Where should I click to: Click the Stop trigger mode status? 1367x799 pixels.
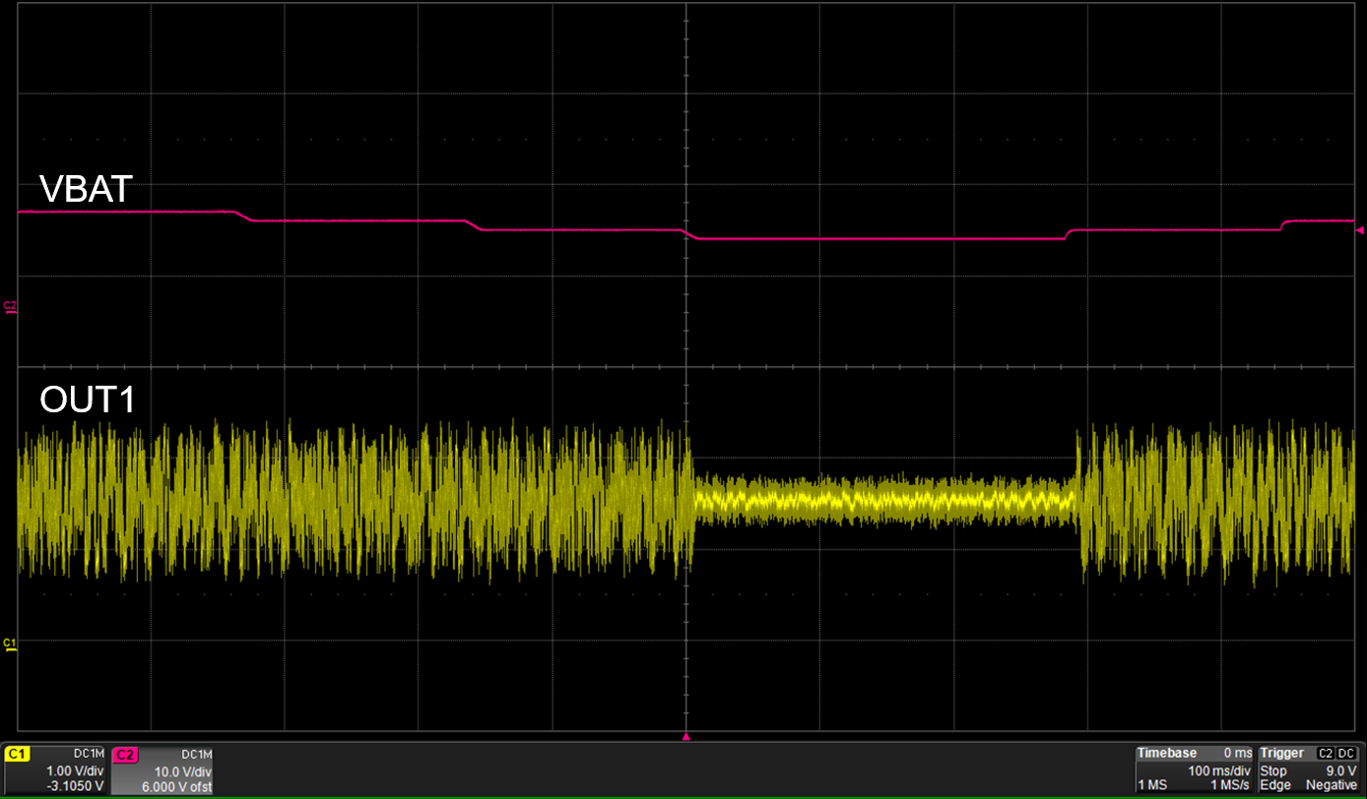1272,770
